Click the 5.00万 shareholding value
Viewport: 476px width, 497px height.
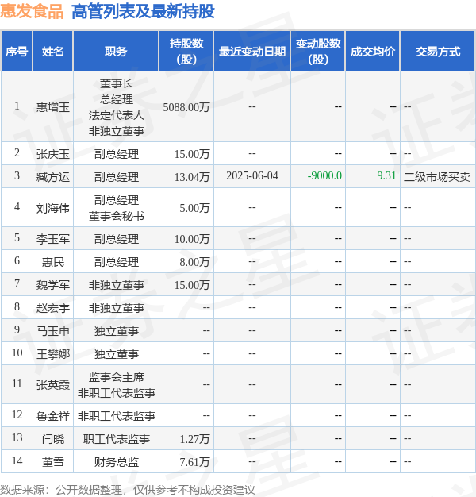[194, 208]
